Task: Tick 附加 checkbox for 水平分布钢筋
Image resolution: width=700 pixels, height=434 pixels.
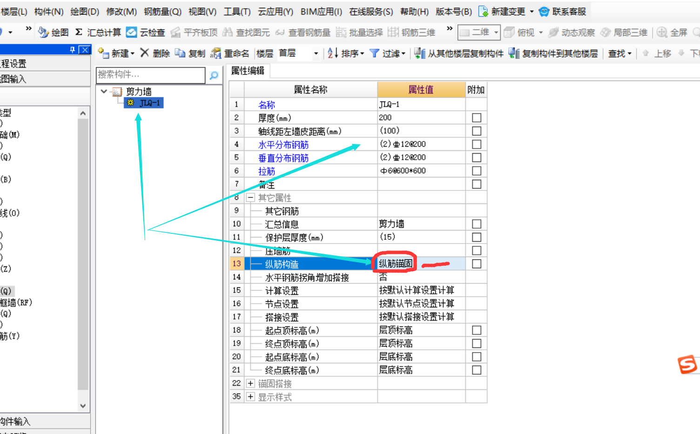Action: pos(477,144)
